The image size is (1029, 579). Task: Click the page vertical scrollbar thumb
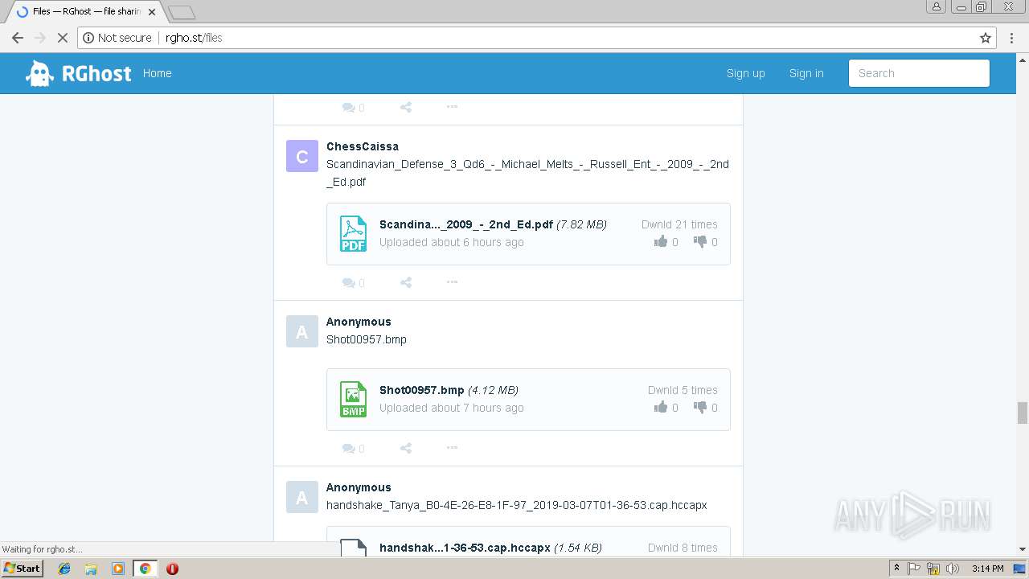(1023, 413)
